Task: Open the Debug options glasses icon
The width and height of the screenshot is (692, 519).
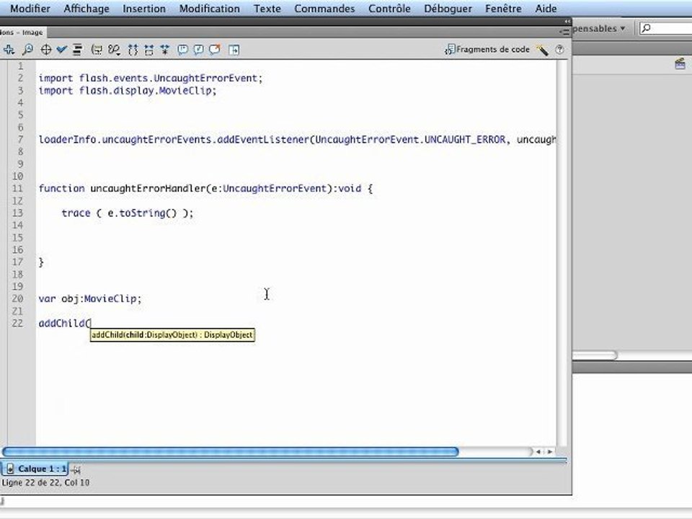Action: (x=115, y=50)
